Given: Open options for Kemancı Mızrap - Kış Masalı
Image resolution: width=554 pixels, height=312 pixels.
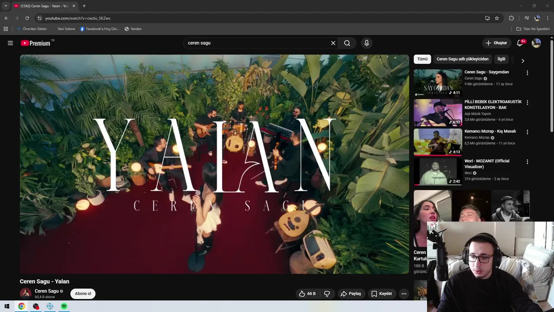Looking at the screenshot, I should tap(527, 132).
